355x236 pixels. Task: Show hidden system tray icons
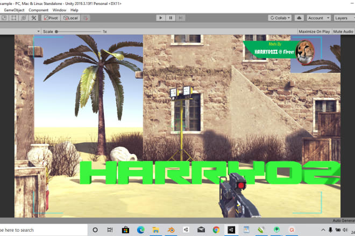(x=323, y=230)
